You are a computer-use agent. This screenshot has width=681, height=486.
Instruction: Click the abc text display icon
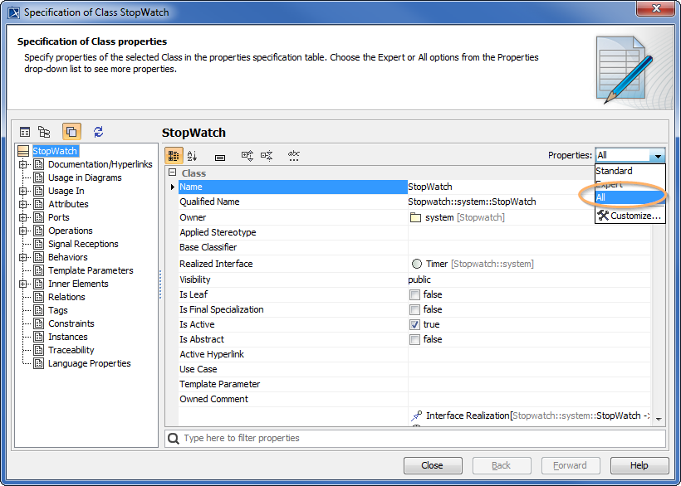pyautogui.click(x=292, y=156)
